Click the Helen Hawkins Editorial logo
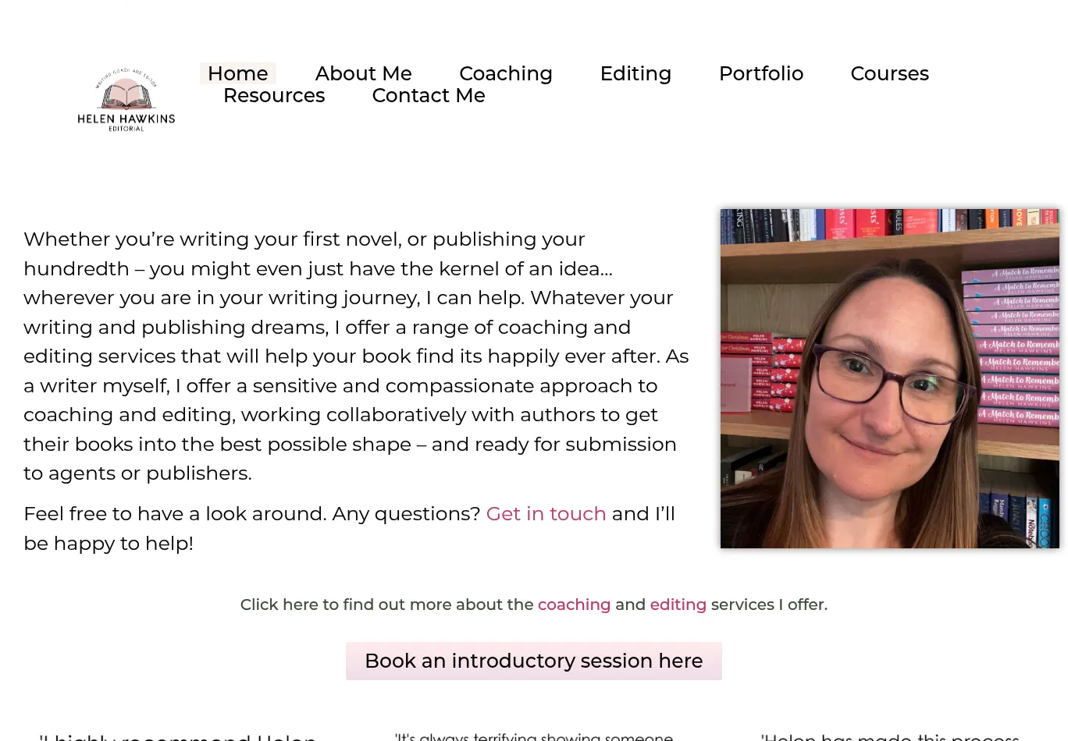The width and height of the screenshot is (1068, 741). pos(126,99)
